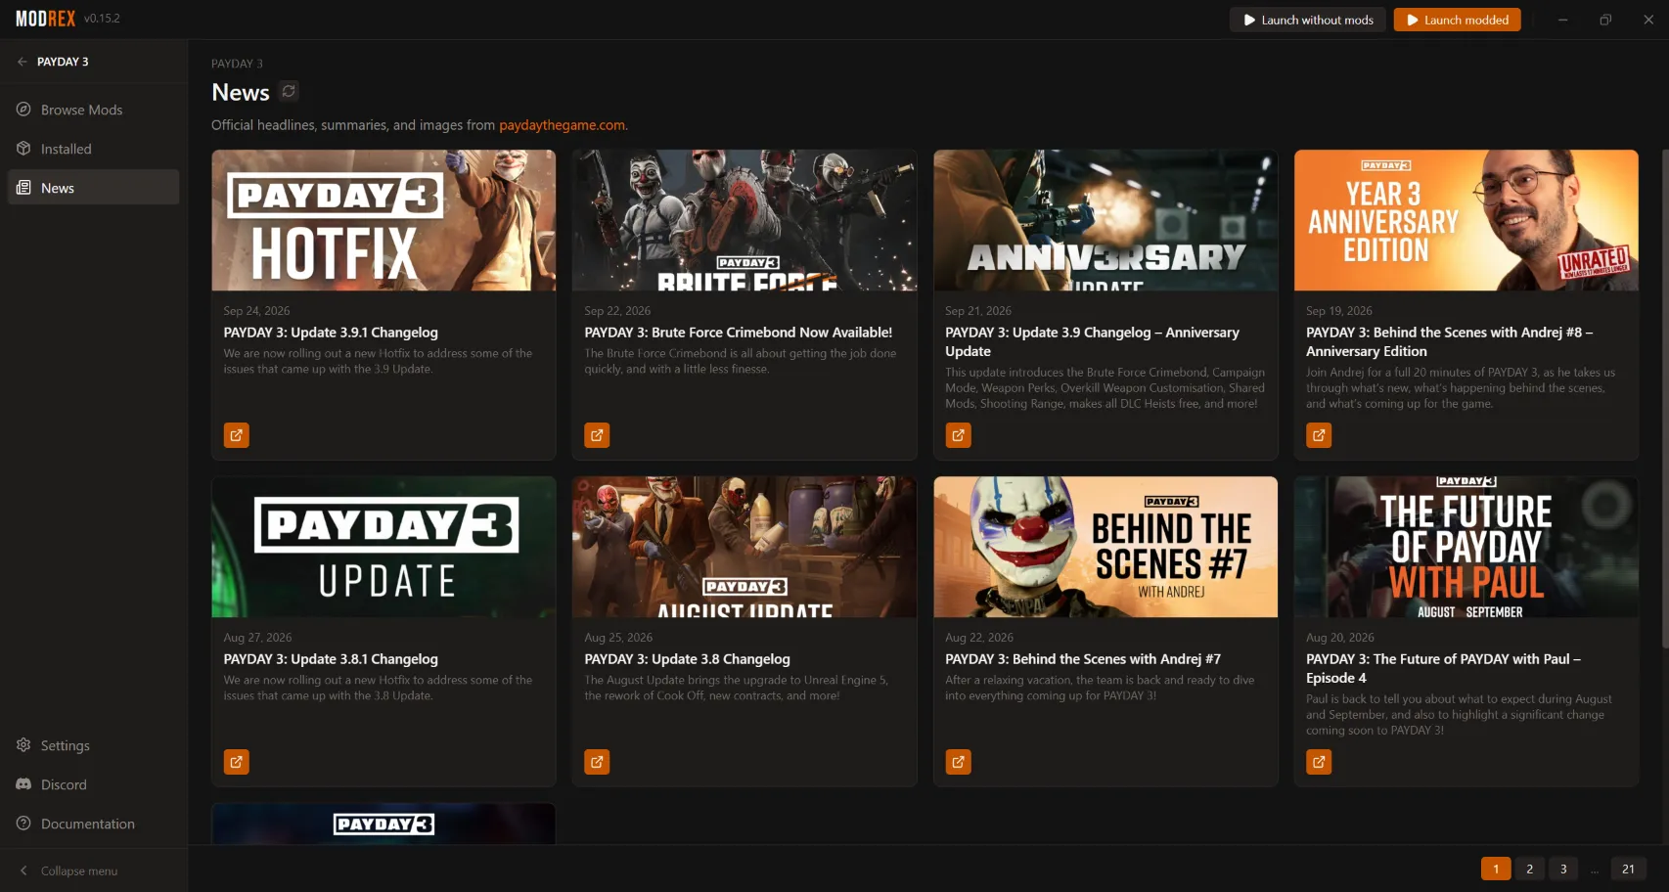Click the PAYDAY 3 Hotfix thumbnail

(383, 220)
